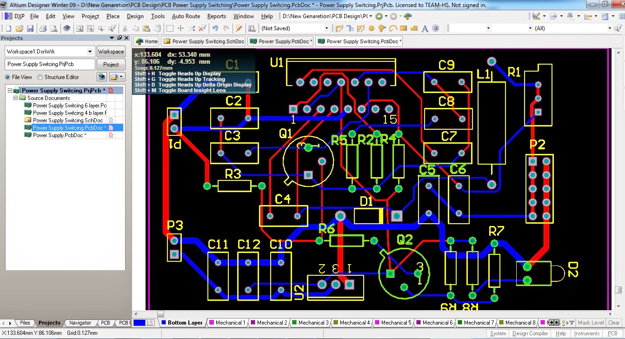The width and height of the screenshot is (625, 339).
Task: Select the File View radio button
Action: 7,77
